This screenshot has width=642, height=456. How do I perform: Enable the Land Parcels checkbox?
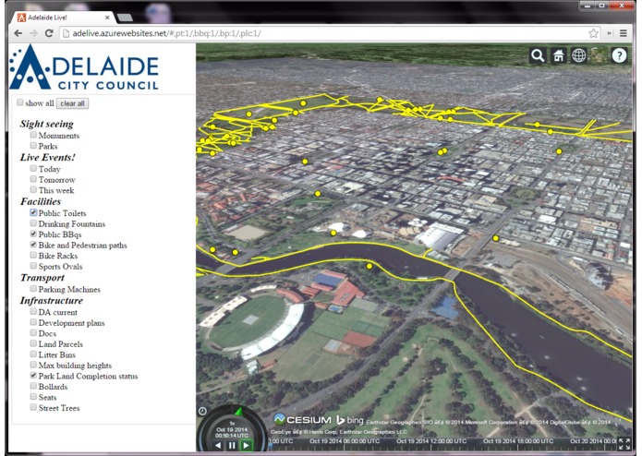click(x=33, y=343)
